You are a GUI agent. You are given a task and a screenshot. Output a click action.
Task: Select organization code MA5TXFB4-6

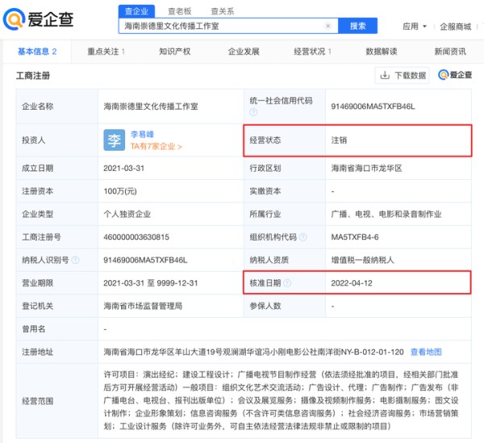[x=355, y=237]
